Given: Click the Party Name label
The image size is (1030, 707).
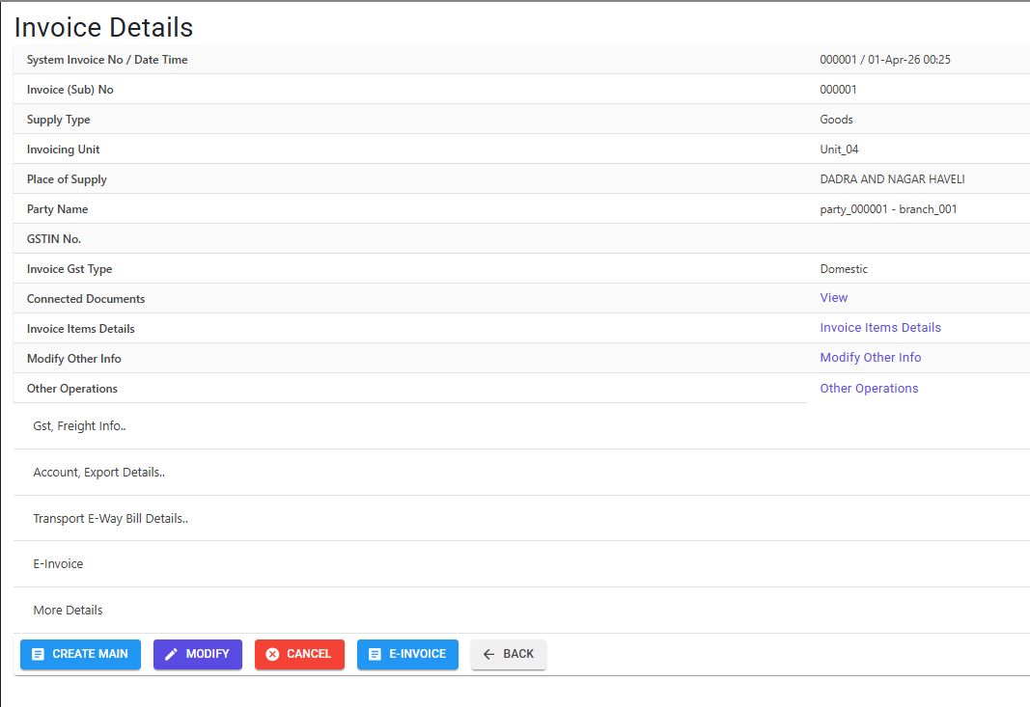Looking at the screenshot, I should (x=57, y=209).
